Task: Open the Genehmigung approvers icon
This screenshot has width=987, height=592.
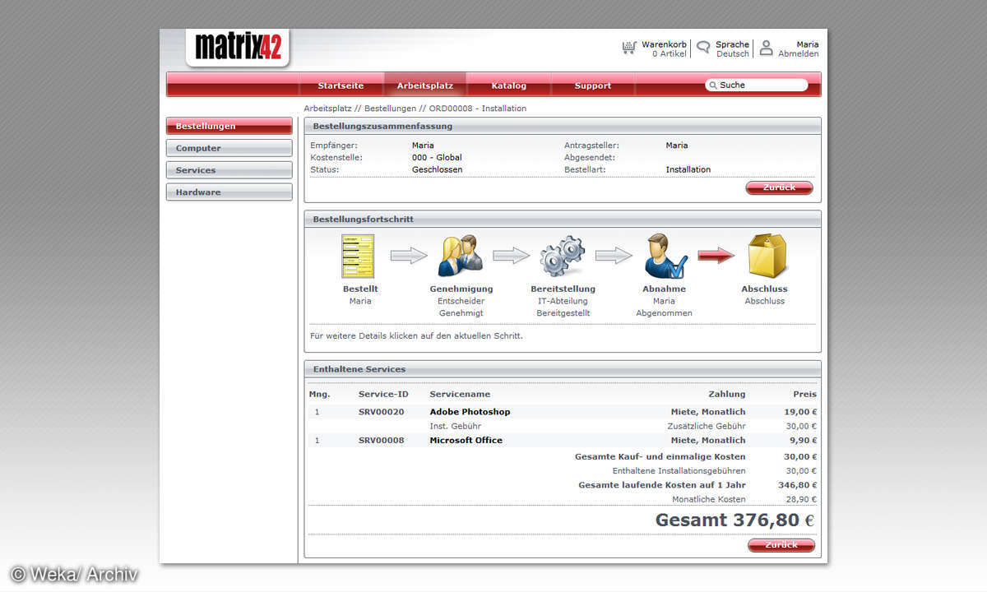Action: click(x=461, y=256)
